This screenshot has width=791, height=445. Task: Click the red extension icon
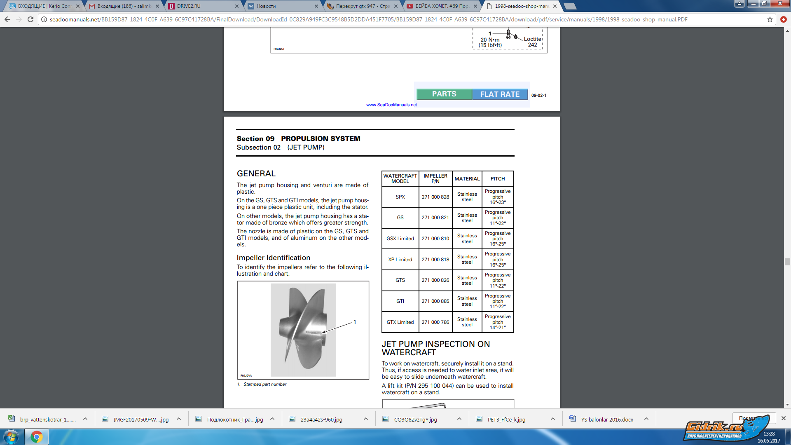click(783, 19)
